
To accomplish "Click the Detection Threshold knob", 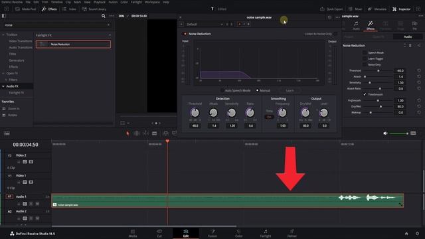I will [195, 112].
